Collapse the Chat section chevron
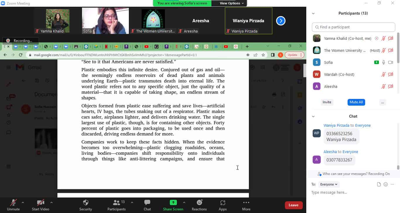The height and width of the screenshot is (213, 400). 313,116
